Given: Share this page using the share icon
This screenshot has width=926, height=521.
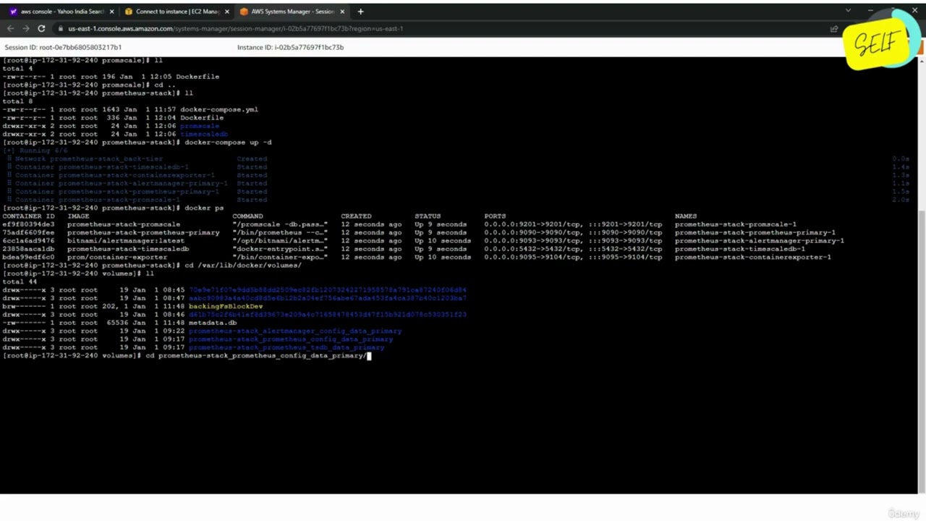Looking at the screenshot, I should click(834, 29).
